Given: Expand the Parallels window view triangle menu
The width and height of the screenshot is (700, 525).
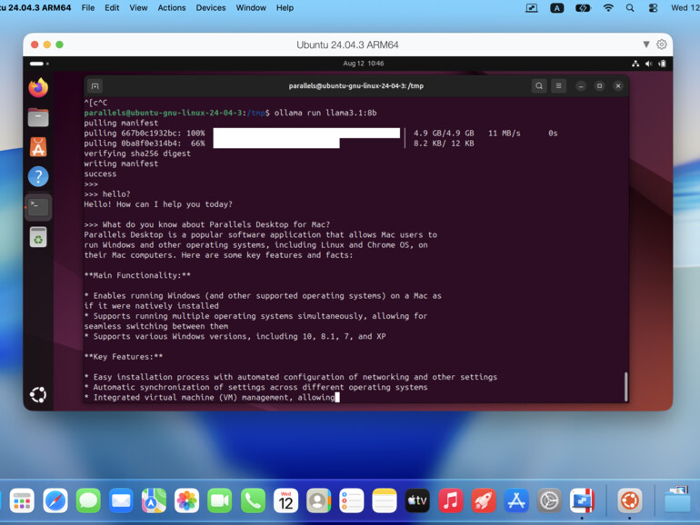Looking at the screenshot, I should [x=646, y=45].
